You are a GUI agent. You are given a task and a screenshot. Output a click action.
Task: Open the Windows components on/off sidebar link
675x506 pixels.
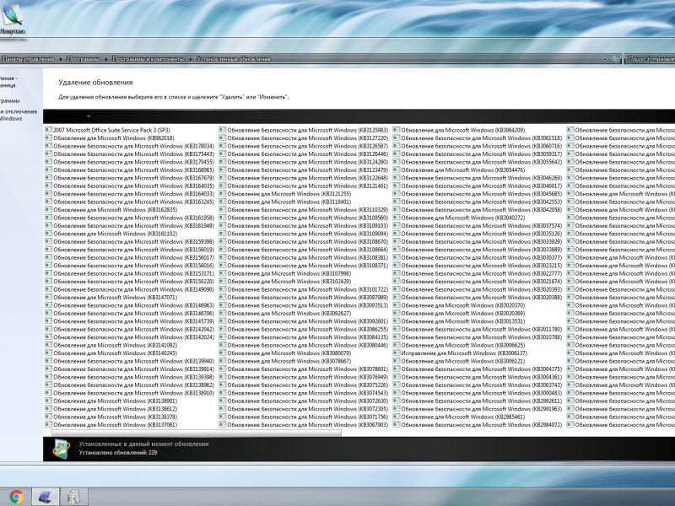(19, 115)
